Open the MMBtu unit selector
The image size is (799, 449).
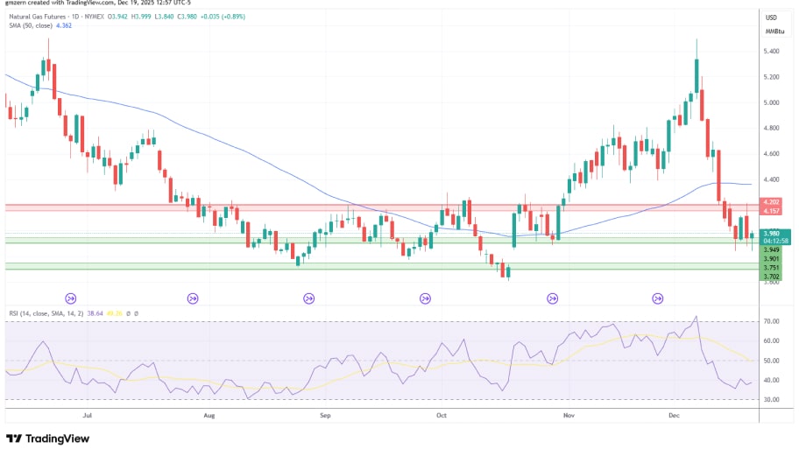[773, 32]
